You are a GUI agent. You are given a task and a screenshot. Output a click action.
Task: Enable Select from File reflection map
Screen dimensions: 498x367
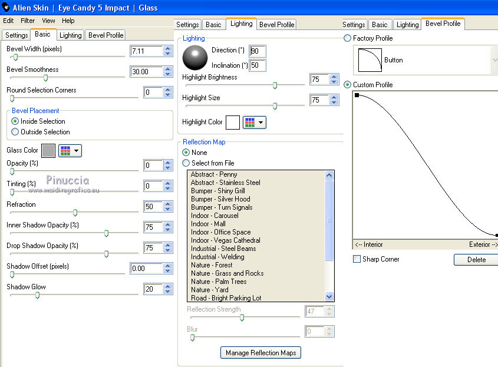186,163
